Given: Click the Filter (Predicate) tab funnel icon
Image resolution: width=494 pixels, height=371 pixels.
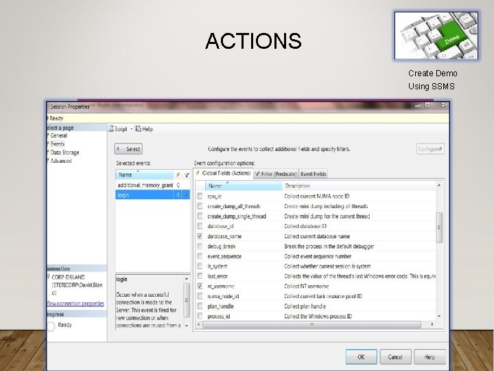Looking at the screenshot, I should (257, 174).
